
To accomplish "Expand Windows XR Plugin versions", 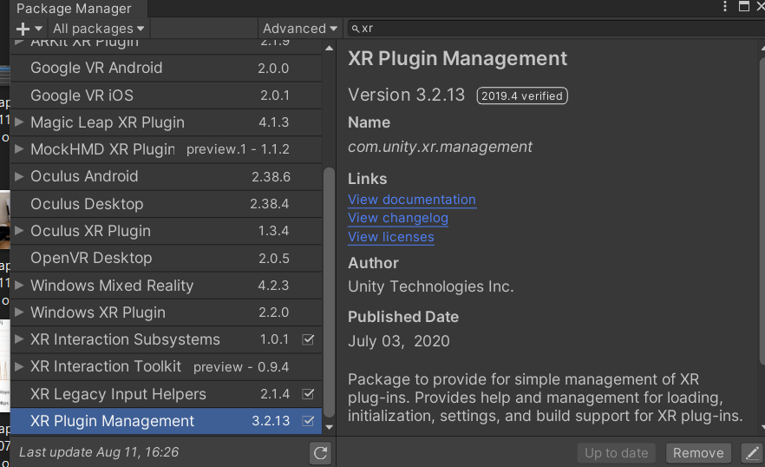I will coord(19,312).
